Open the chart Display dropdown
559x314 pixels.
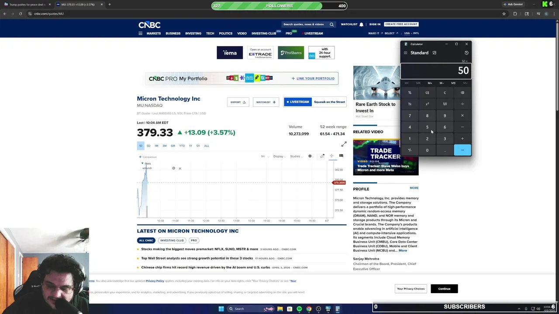(279, 156)
